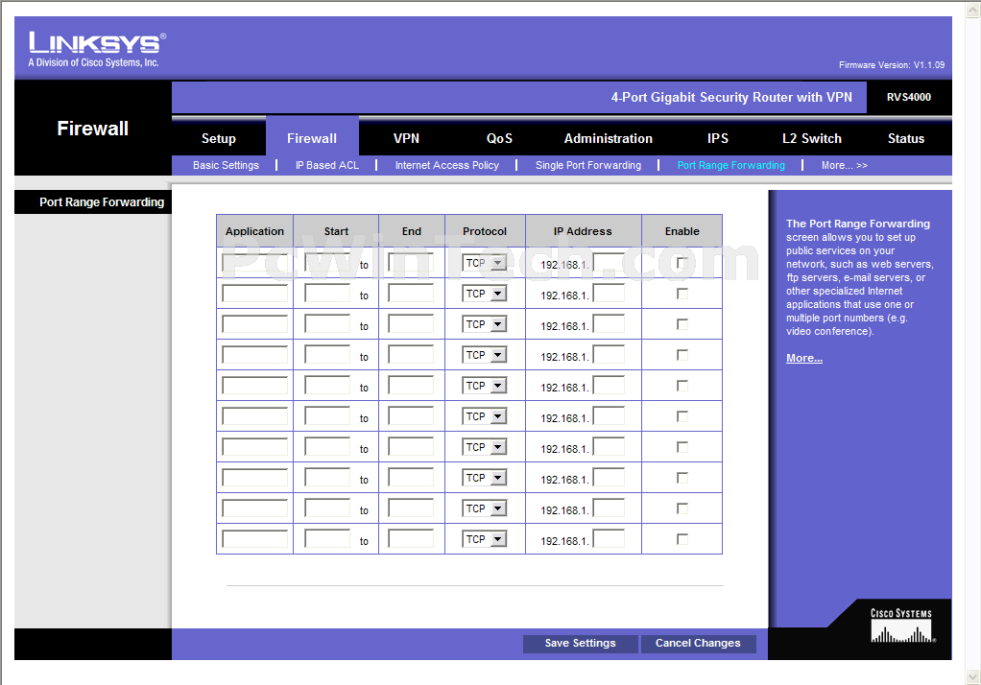Open the Protocol dropdown in row one
981x685 pixels.
tap(485, 263)
